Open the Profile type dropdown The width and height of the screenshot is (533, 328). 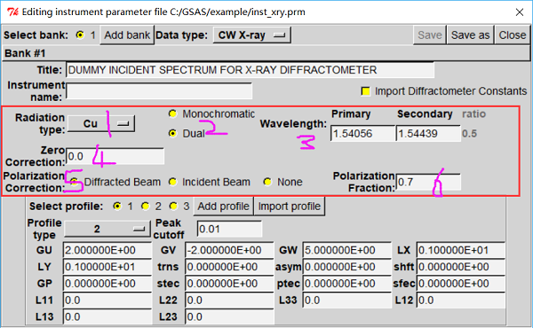(107, 229)
